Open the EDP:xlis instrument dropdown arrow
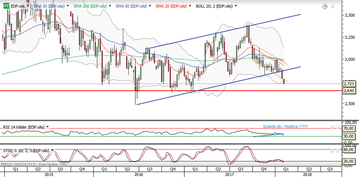Screen dimensions: 359x177 (x=28, y=6)
